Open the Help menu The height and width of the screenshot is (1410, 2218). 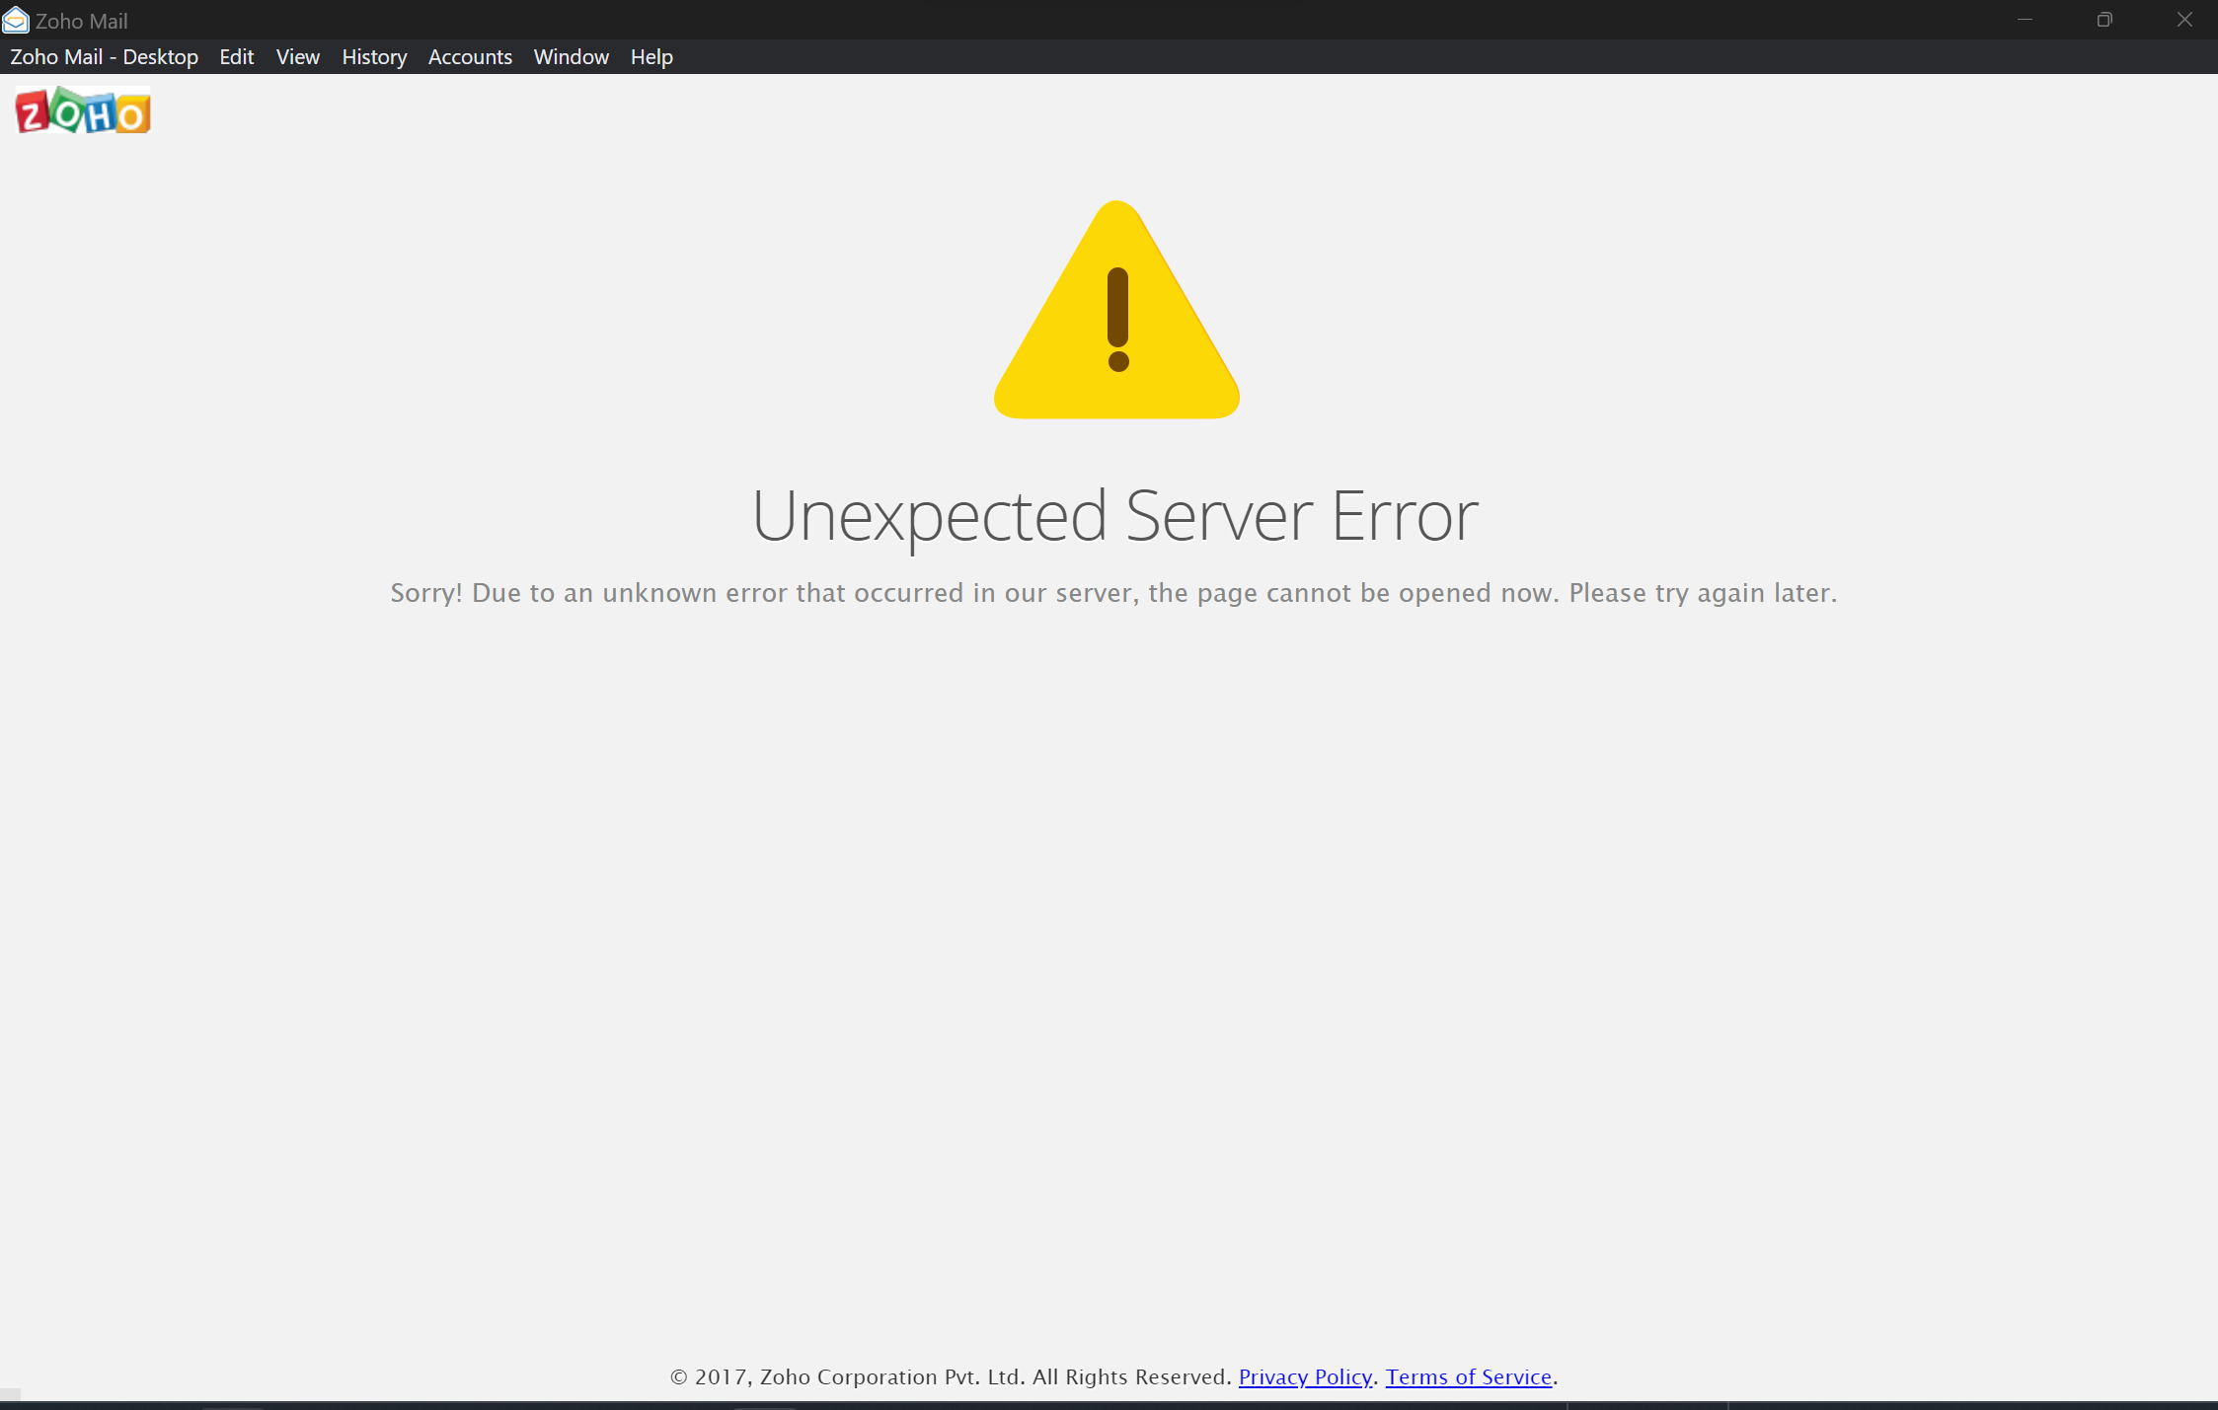[x=651, y=57]
